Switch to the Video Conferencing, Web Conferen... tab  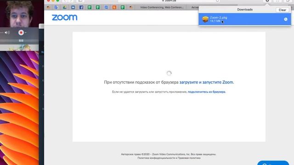(x=162, y=7)
